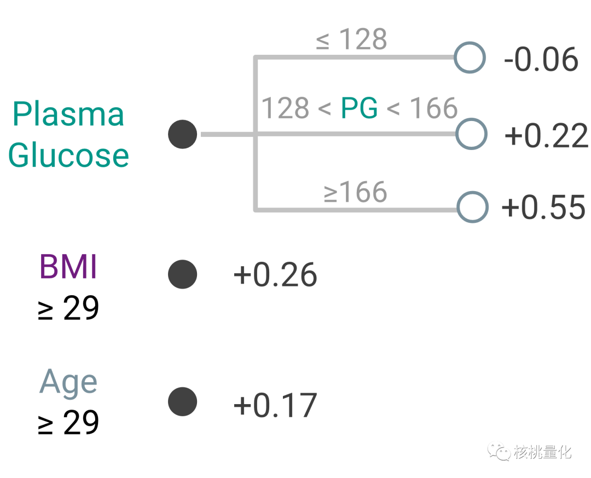Viewport: 591px width, 478px height.
Task: Click the WeChat logo icon in watermark
Action: pos(500,452)
